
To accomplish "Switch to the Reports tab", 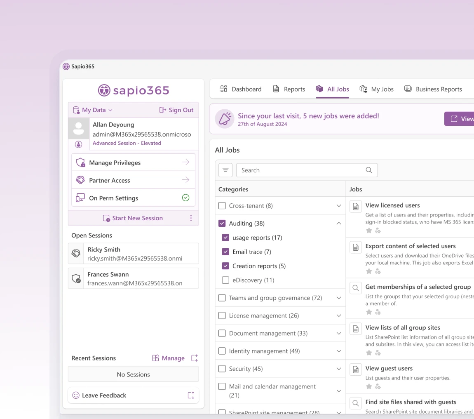I will tap(289, 89).
